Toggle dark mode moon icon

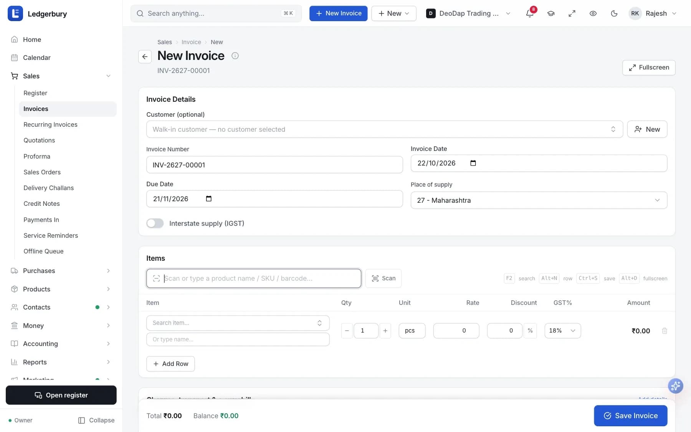pos(614,13)
